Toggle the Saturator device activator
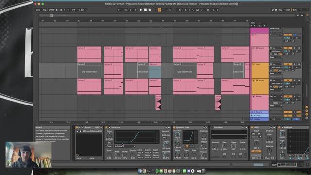Image resolution: width=311 pixels, height=175 pixels. pyautogui.click(x=106, y=127)
